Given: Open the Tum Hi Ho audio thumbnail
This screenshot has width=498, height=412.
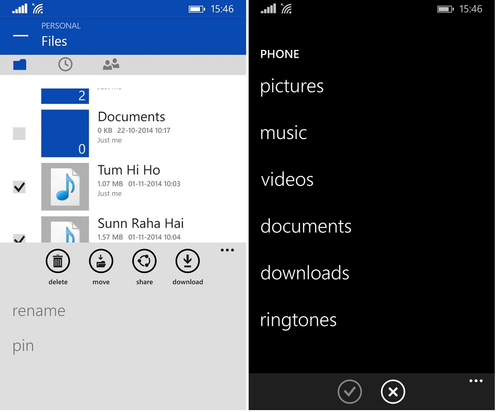Looking at the screenshot, I should pyautogui.click(x=65, y=187).
